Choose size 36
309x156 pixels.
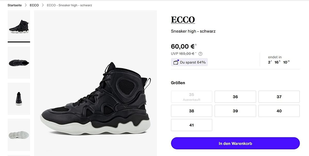tap(235, 97)
